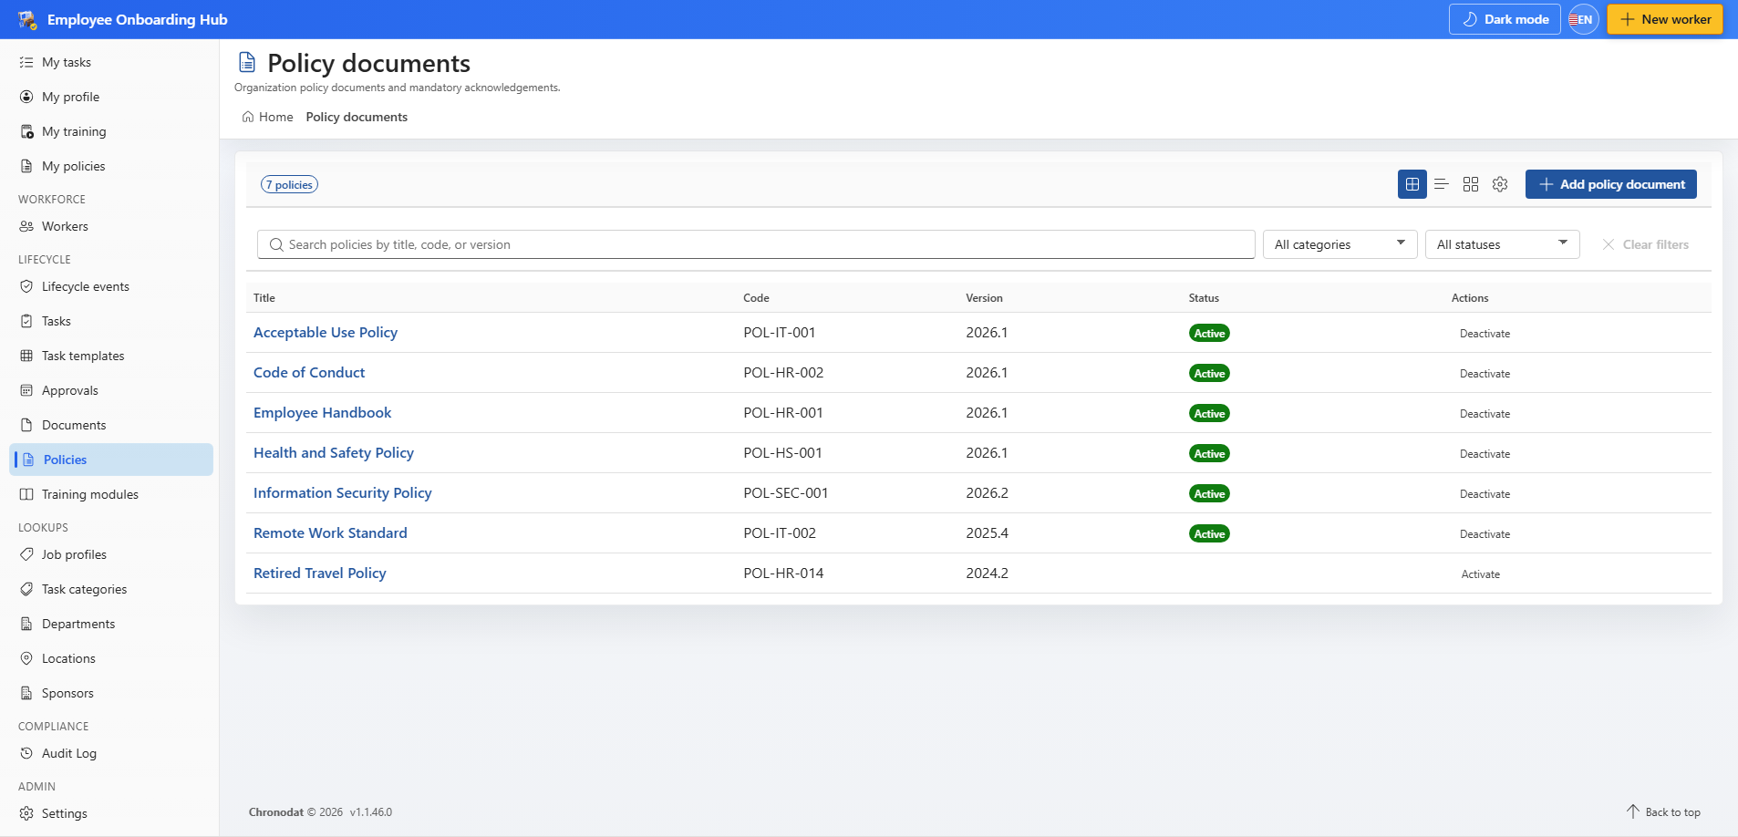Open Remote Work Standard policy
The height and width of the screenshot is (837, 1738).
[330, 532]
